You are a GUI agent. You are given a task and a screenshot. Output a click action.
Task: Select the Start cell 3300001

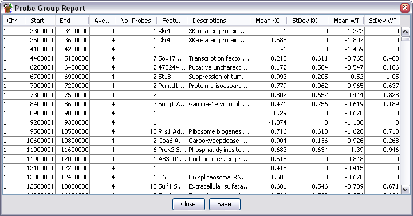point(41,31)
